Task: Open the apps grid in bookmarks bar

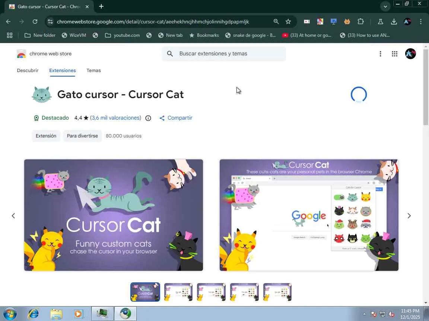Action: tap(10, 35)
